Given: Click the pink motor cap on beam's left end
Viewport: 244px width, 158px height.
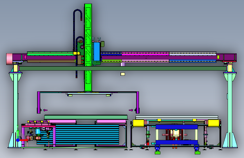Looking at the screenshot, I should click(x=9, y=59).
